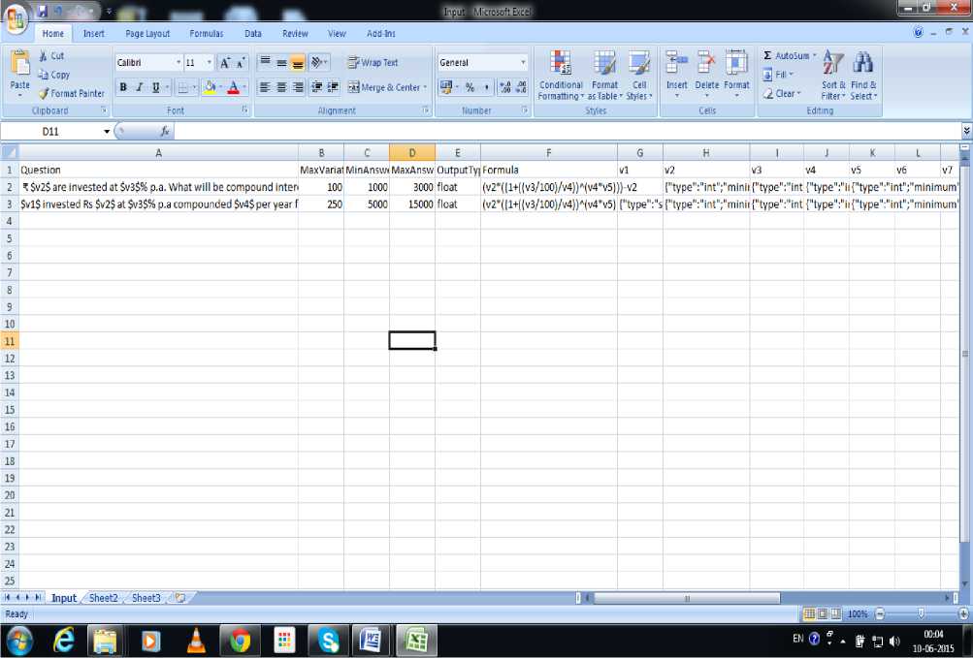Increase indent of cell contents

333,87
